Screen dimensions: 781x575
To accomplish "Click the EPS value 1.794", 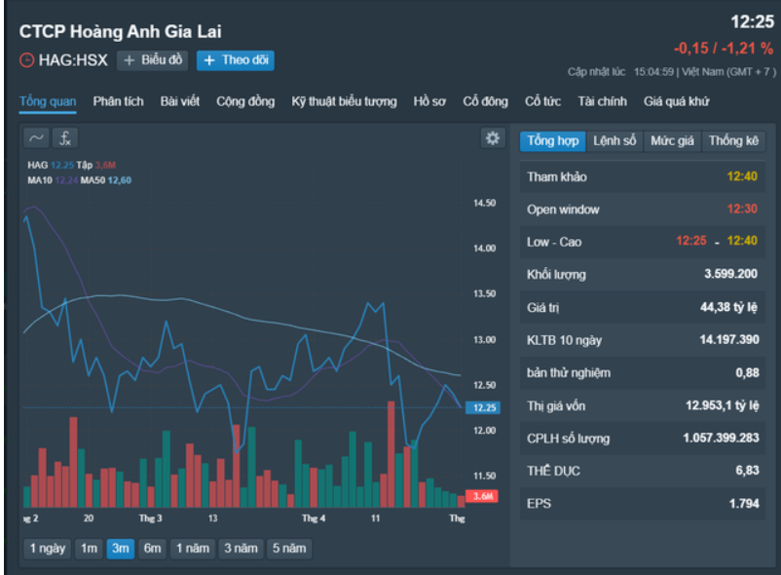I will click(x=744, y=504).
